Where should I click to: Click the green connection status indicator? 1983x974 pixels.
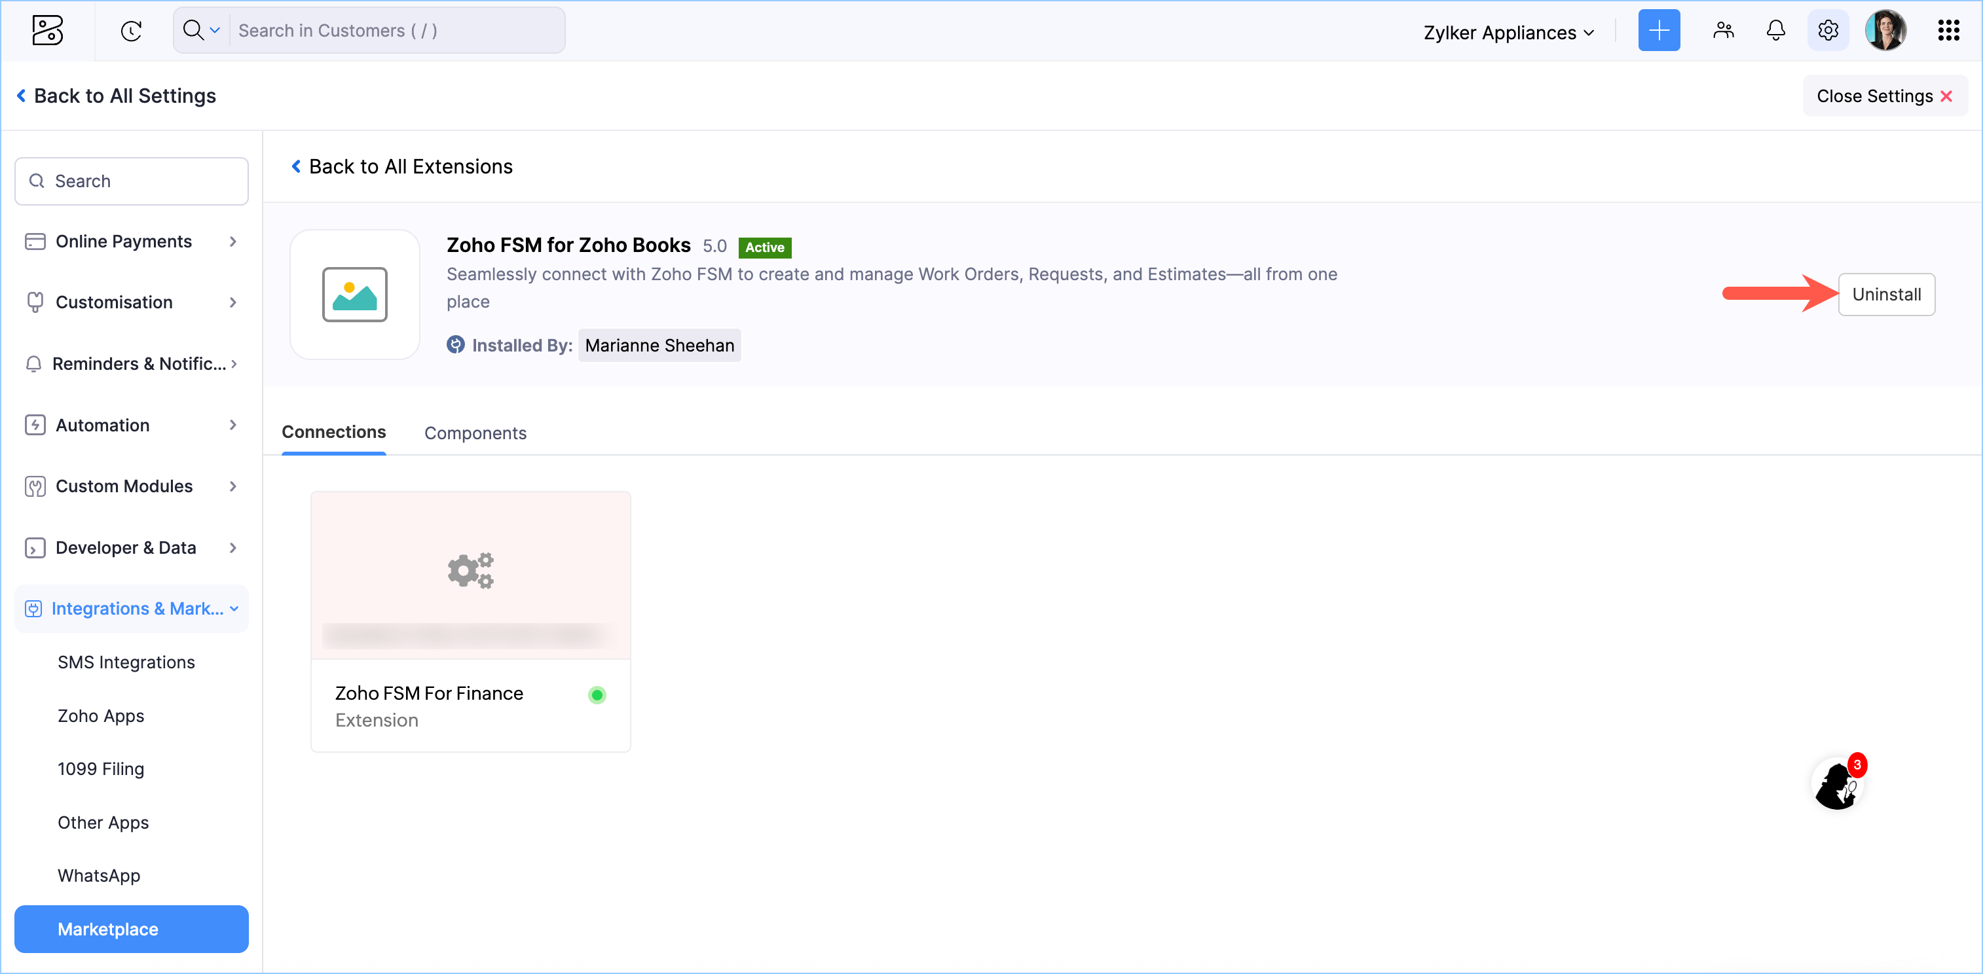coord(597,694)
